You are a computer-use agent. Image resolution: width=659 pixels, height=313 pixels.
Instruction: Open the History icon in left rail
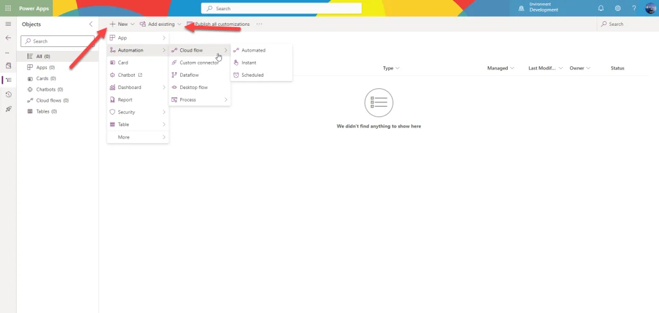tap(8, 95)
